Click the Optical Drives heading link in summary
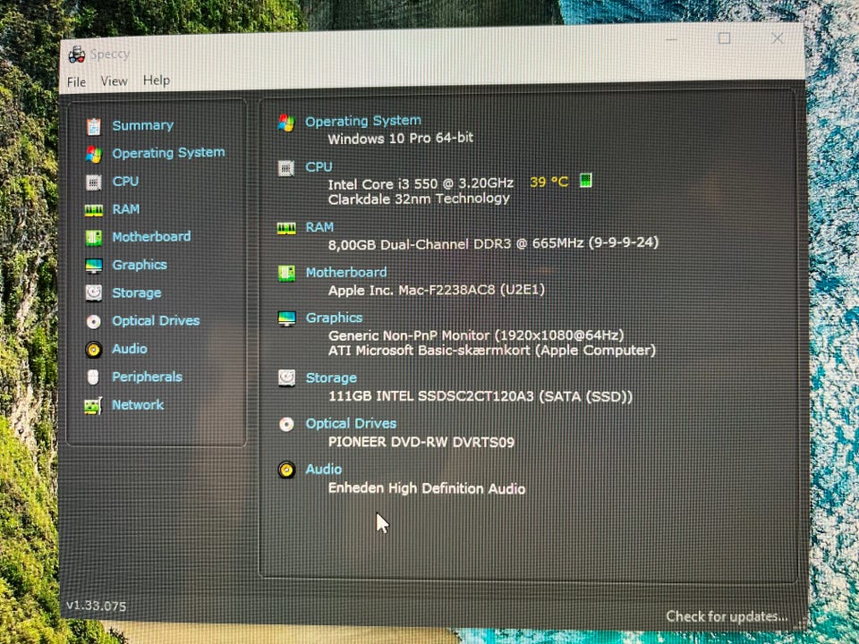 tap(351, 423)
